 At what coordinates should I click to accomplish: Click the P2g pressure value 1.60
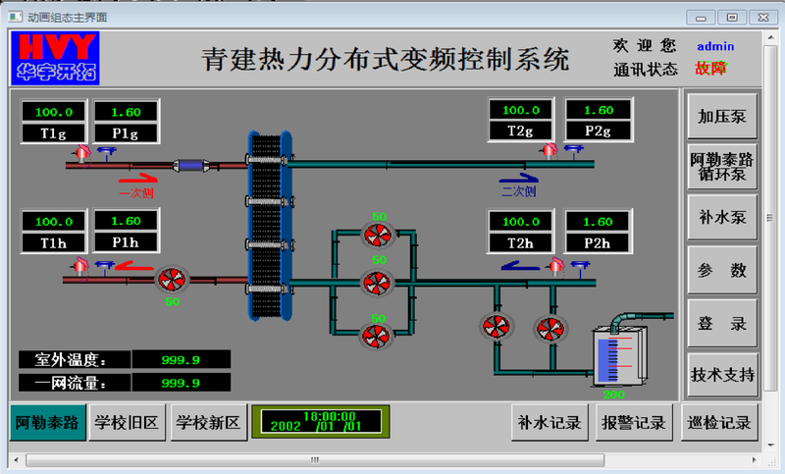click(x=599, y=110)
